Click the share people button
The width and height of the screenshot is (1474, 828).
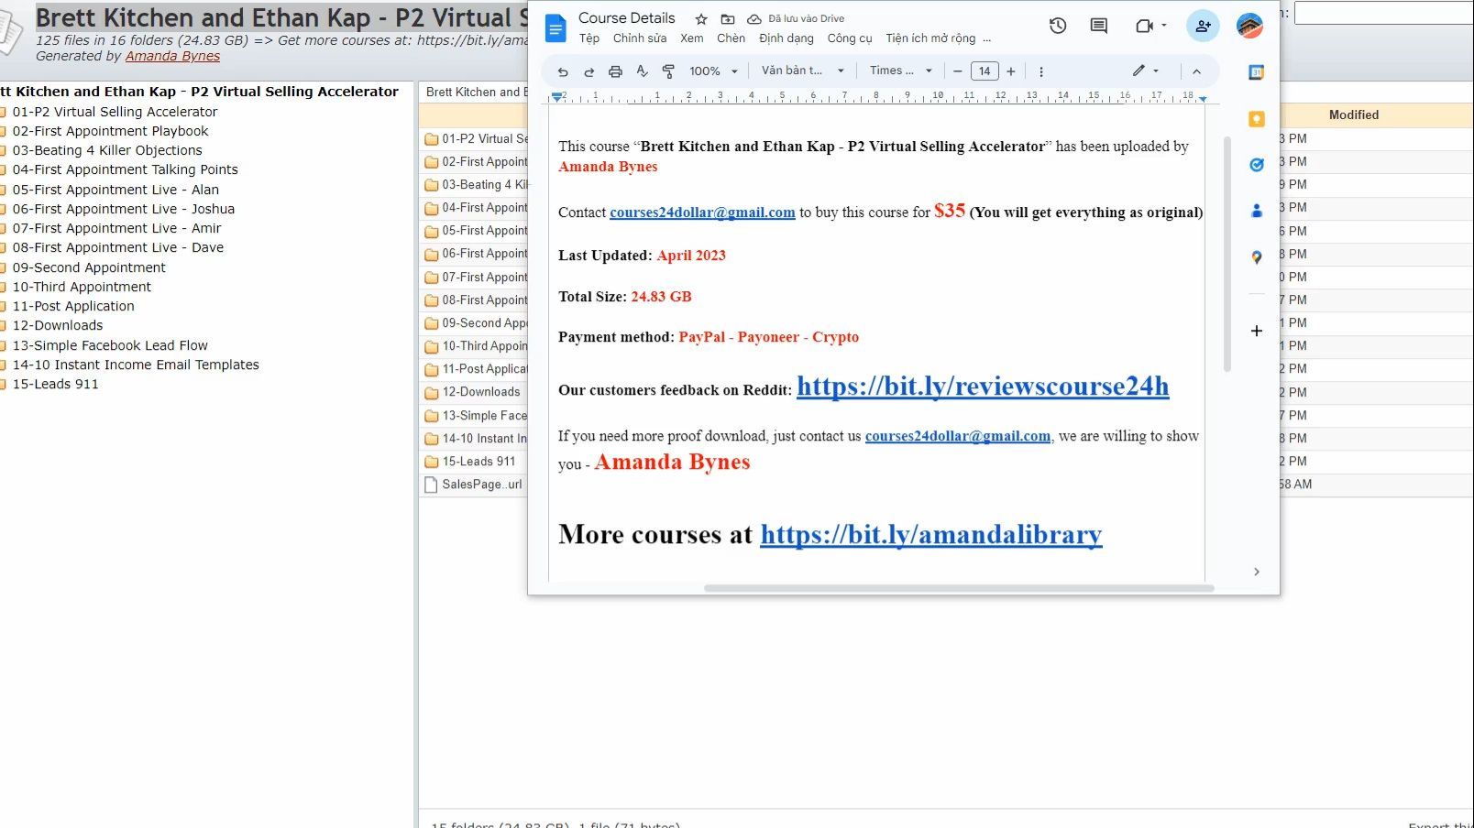click(x=1203, y=26)
